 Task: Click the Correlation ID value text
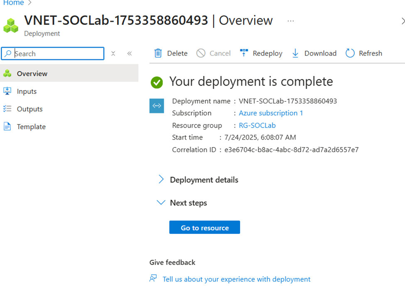(x=291, y=150)
